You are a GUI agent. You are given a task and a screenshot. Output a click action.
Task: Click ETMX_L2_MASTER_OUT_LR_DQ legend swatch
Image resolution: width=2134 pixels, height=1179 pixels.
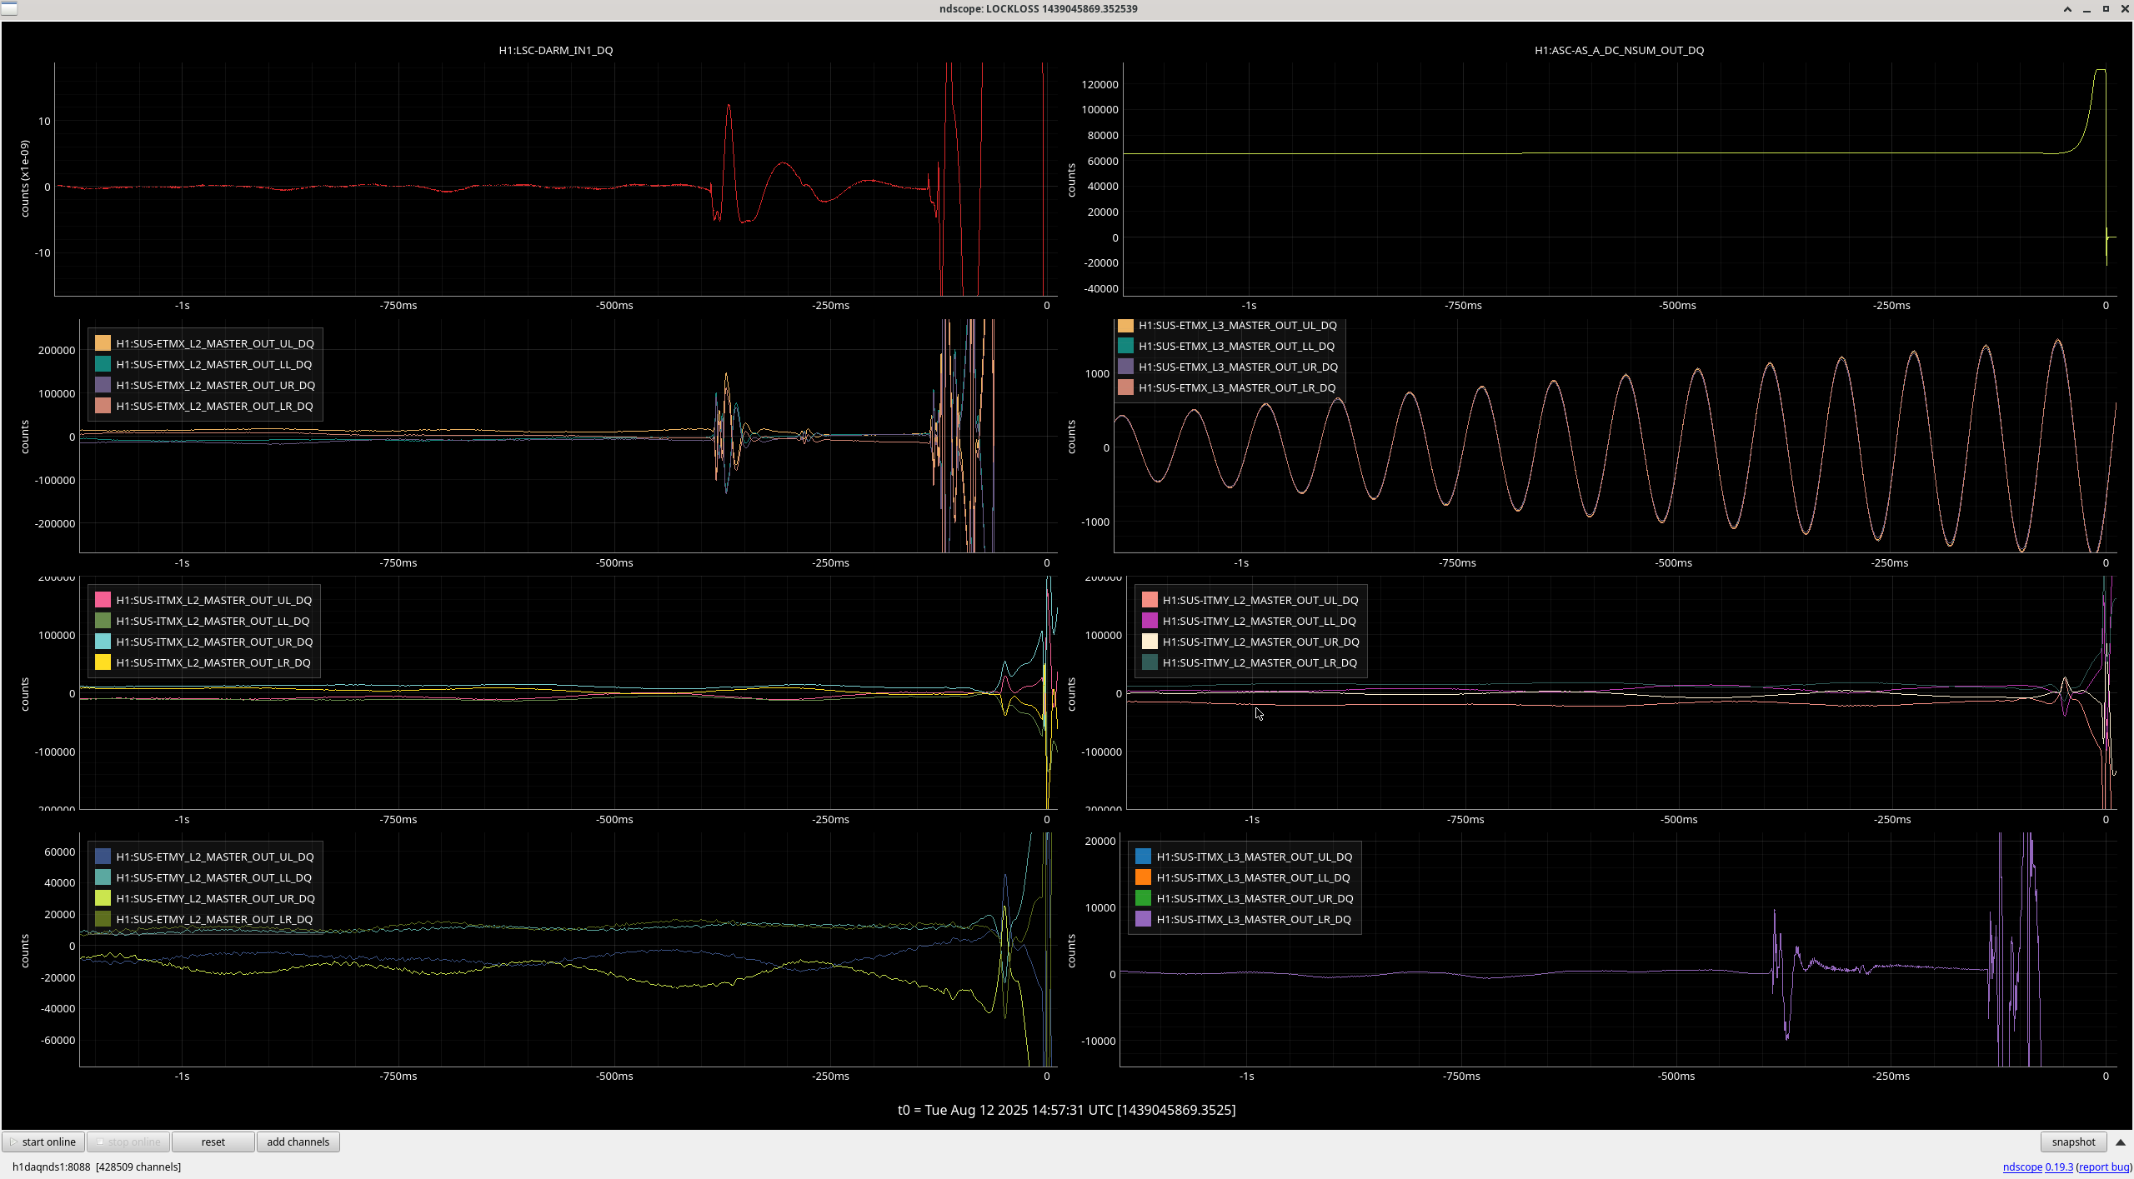[103, 406]
